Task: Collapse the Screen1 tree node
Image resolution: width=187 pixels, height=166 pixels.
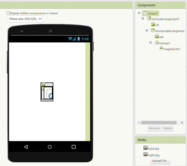Action: coord(139,13)
